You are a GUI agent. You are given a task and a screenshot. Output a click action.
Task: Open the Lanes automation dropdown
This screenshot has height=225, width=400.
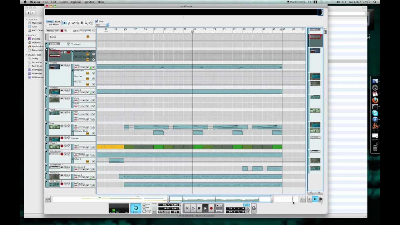tap(87, 31)
